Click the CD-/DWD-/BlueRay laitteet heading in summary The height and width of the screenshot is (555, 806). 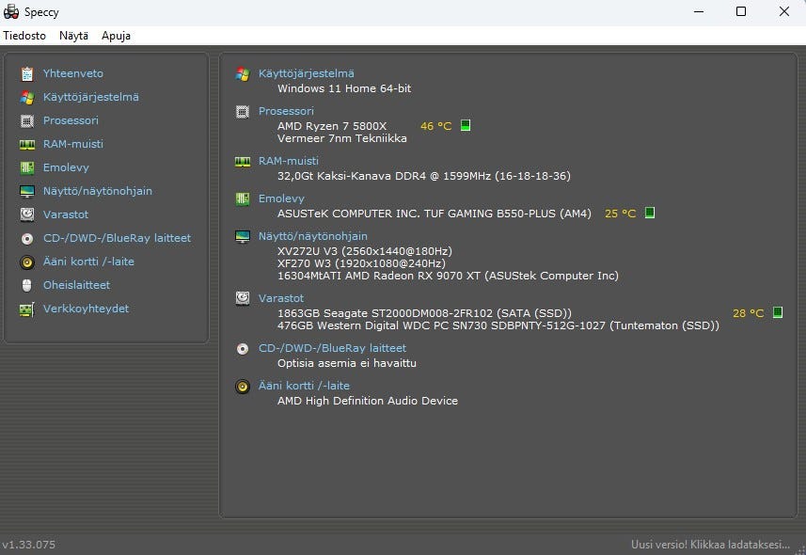(x=332, y=348)
